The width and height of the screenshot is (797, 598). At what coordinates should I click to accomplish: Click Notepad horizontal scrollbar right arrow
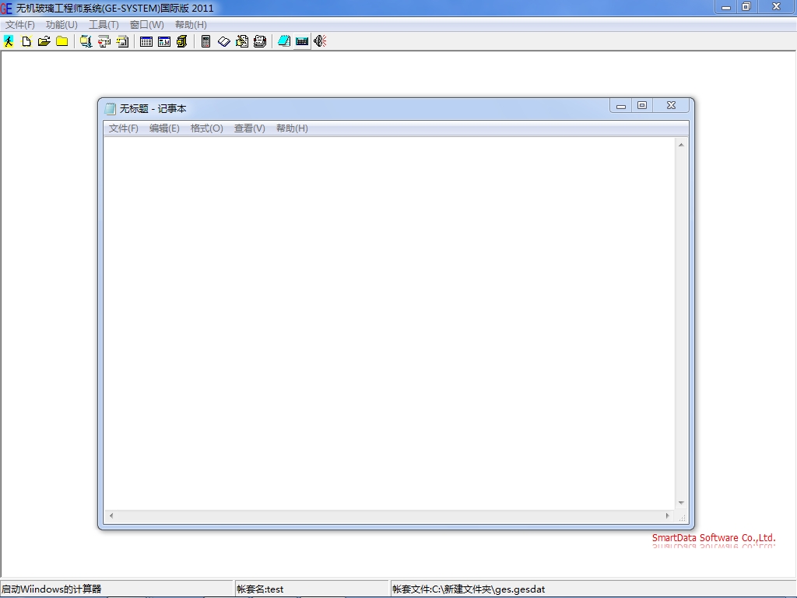tap(667, 515)
